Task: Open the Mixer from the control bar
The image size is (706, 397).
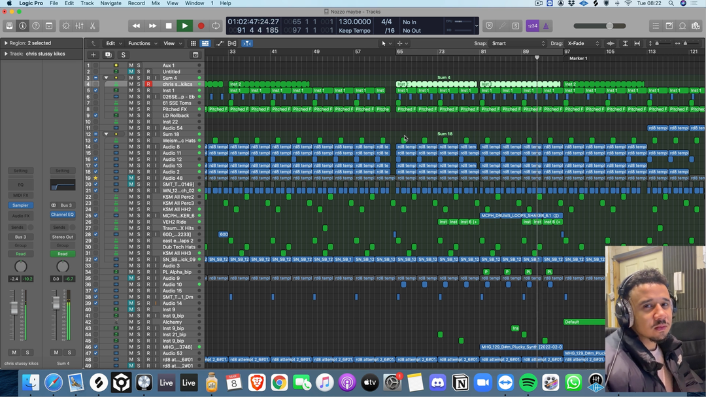Action: (79, 26)
